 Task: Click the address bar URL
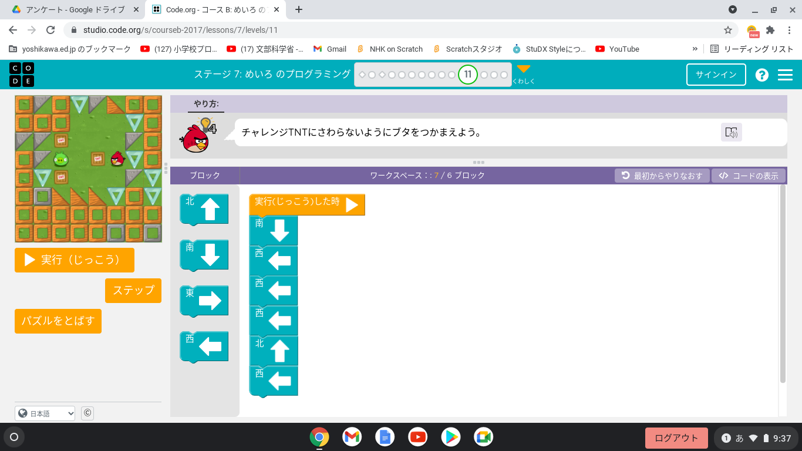coord(180,30)
